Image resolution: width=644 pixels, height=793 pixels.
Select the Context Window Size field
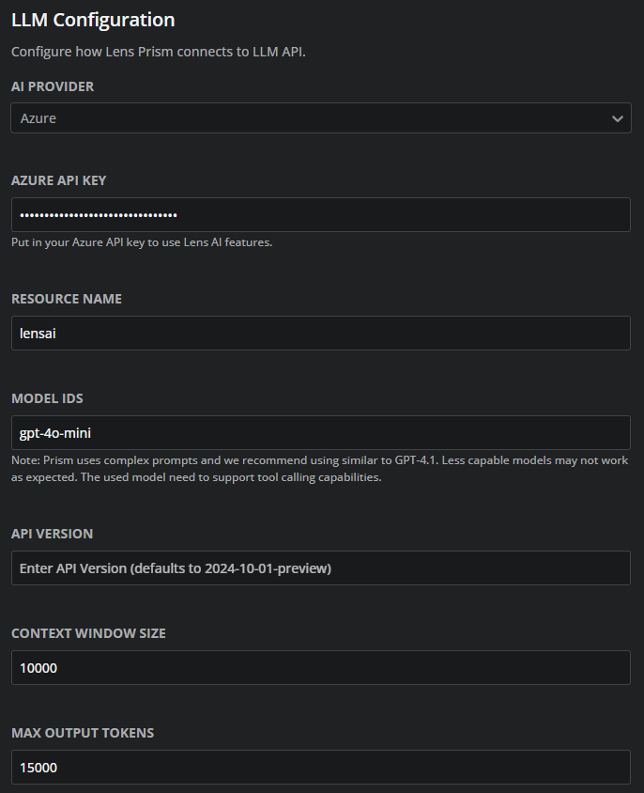[x=320, y=667]
